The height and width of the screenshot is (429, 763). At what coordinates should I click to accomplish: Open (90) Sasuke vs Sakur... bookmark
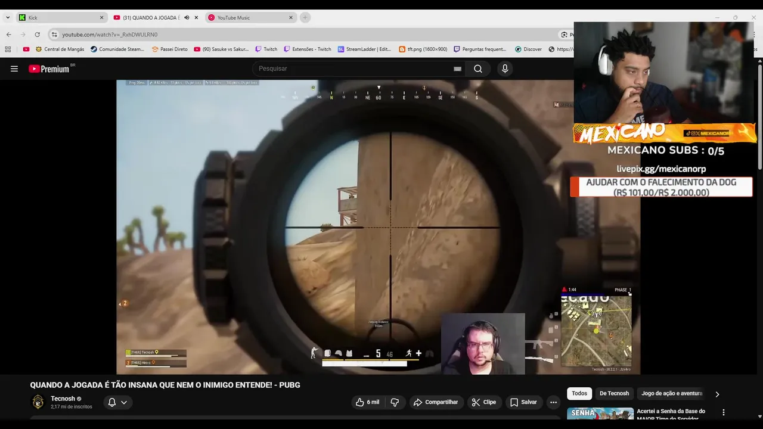(x=222, y=49)
